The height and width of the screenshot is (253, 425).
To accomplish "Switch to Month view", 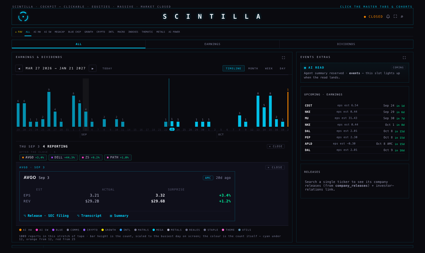I will pos(253,68).
